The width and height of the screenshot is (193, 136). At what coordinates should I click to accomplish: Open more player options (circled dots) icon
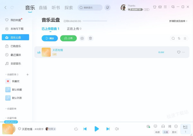tap(176, 126)
